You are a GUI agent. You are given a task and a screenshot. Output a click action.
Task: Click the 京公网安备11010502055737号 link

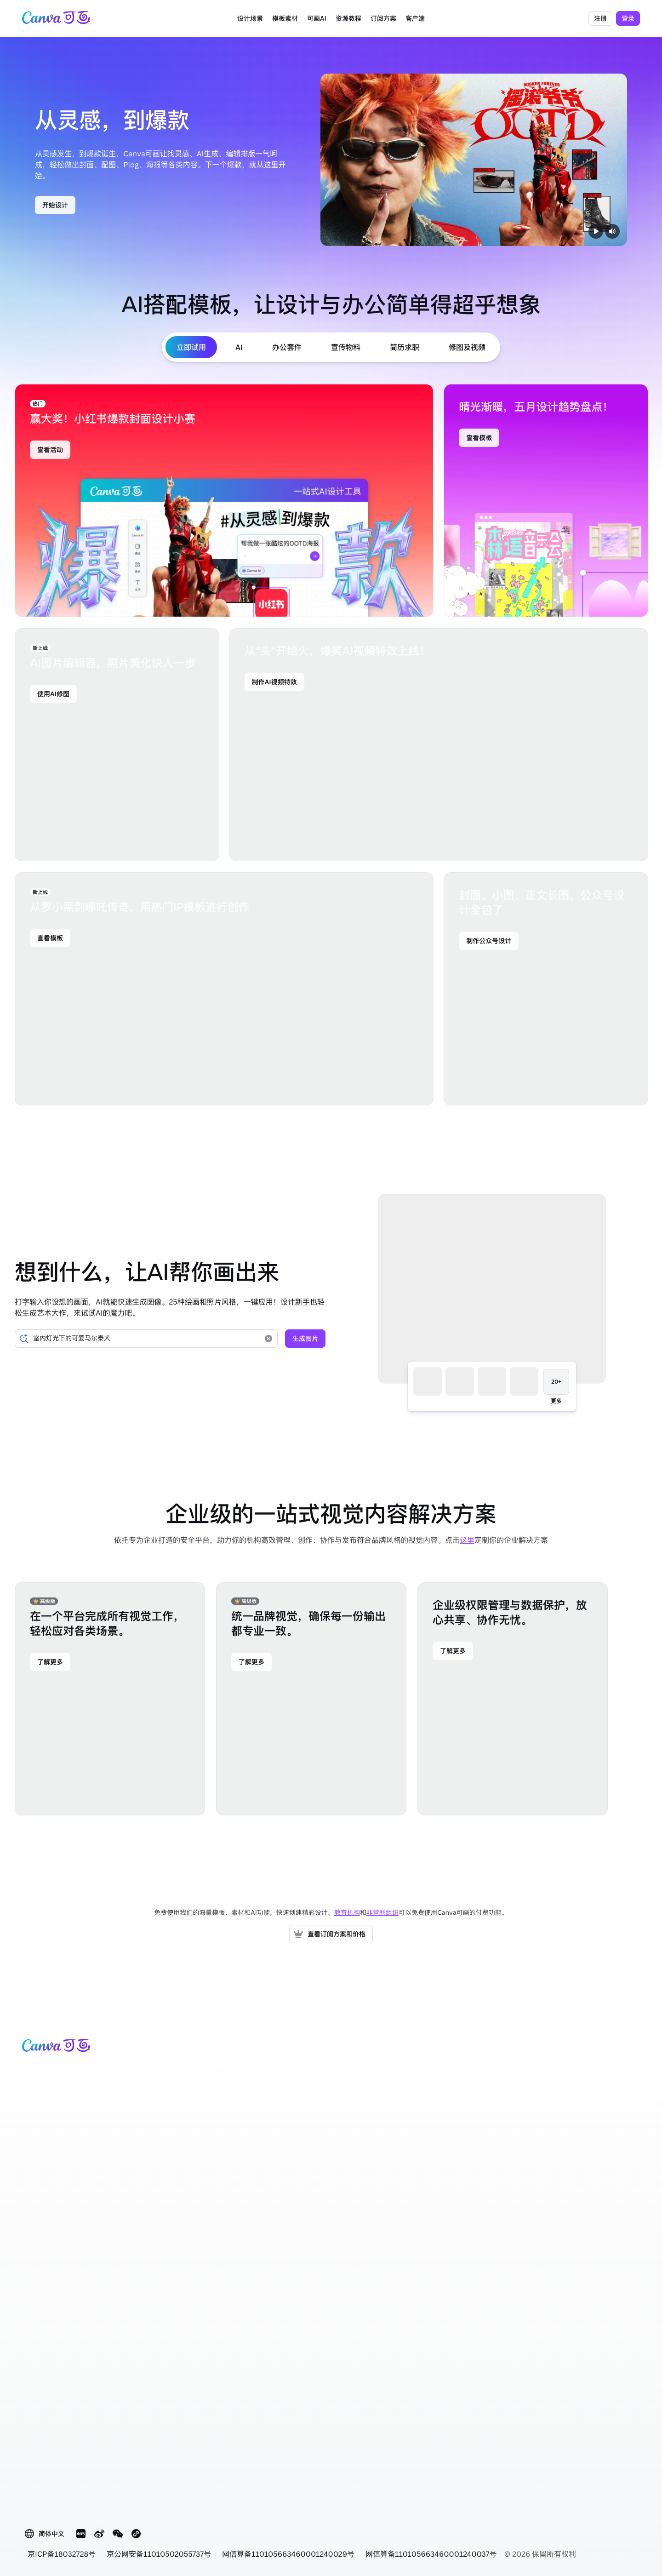159,2553
